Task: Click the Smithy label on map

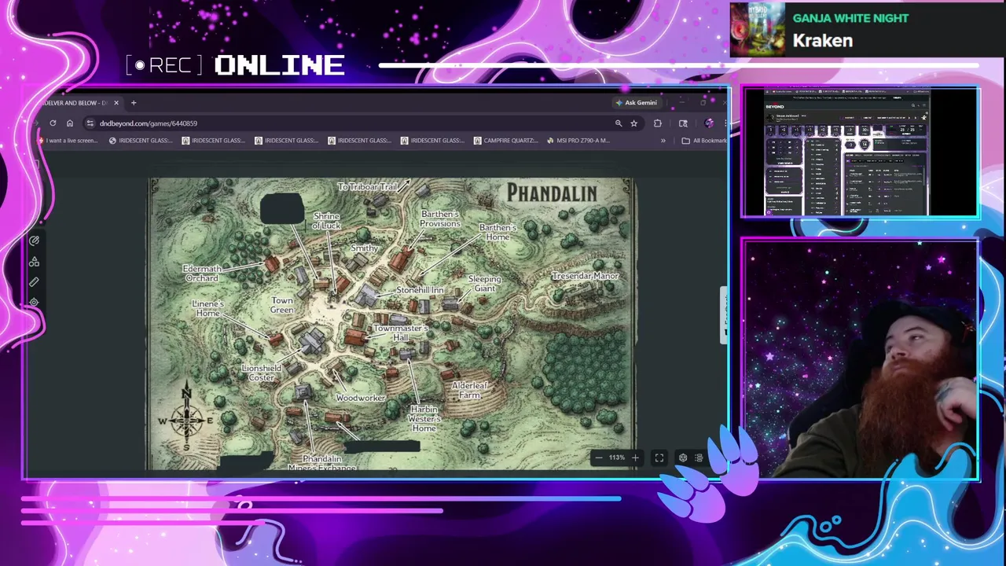Action: 365,248
